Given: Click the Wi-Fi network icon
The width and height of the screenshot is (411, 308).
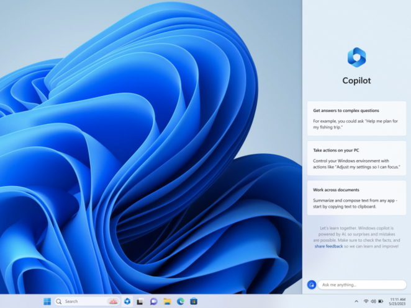Looking at the screenshot, I should pos(366,301).
